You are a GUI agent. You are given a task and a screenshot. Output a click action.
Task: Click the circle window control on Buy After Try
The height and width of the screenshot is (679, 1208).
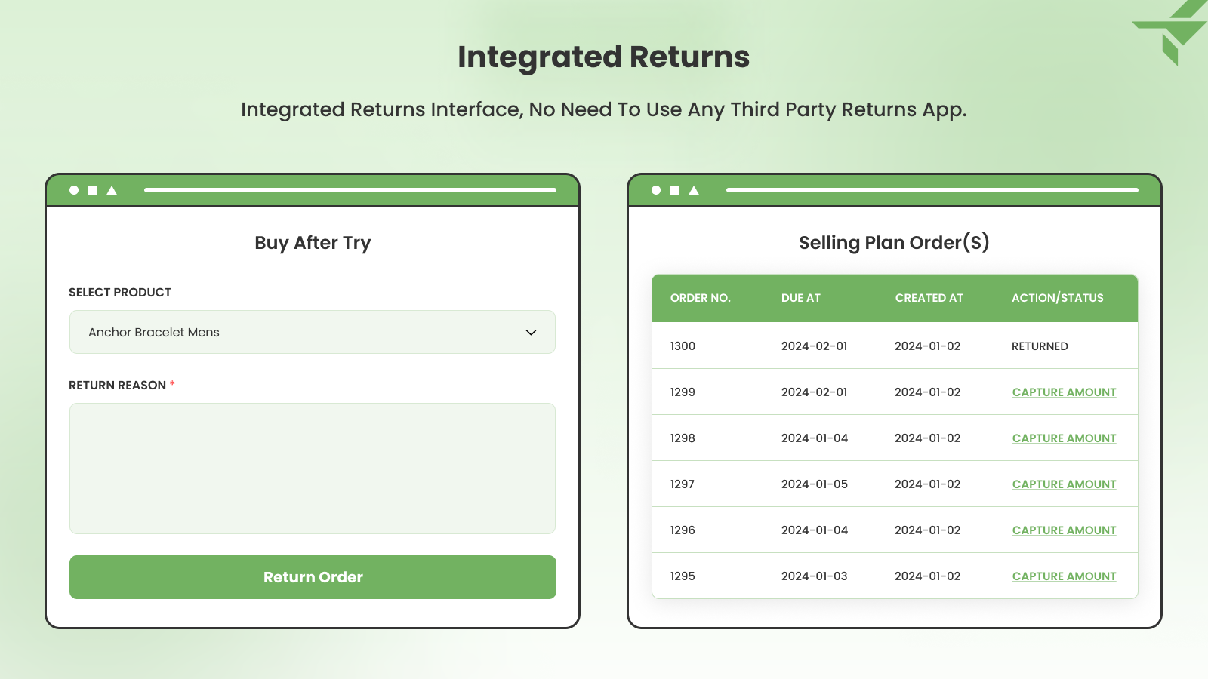pyautogui.click(x=73, y=189)
